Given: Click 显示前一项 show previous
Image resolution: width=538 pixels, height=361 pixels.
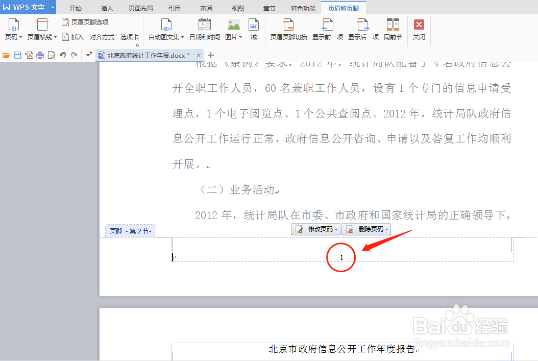Looking at the screenshot, I should (x=328, y=30).
